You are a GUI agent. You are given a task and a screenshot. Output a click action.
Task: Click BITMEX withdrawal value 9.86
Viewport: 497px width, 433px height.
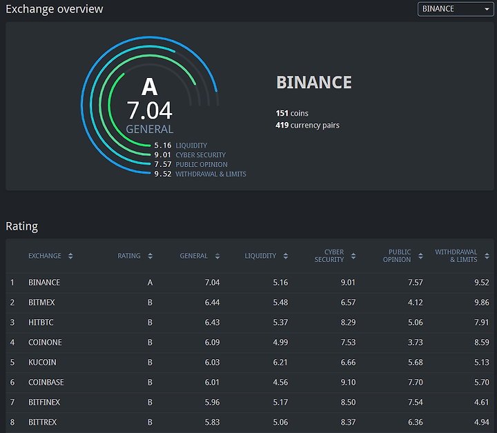(482, 303)
